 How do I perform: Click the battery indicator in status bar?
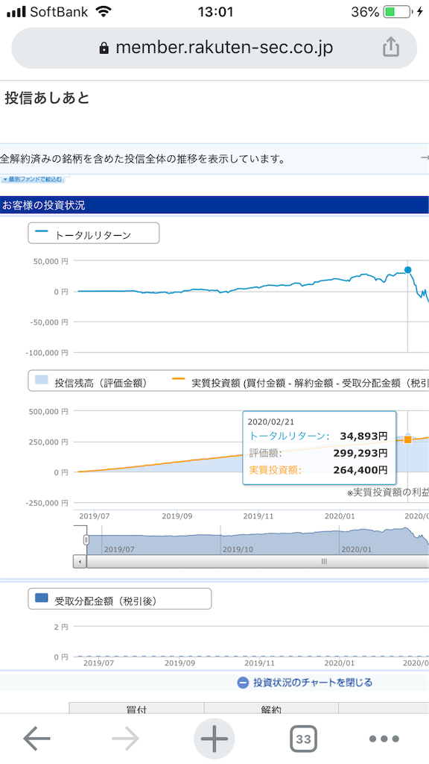(397, 12)
